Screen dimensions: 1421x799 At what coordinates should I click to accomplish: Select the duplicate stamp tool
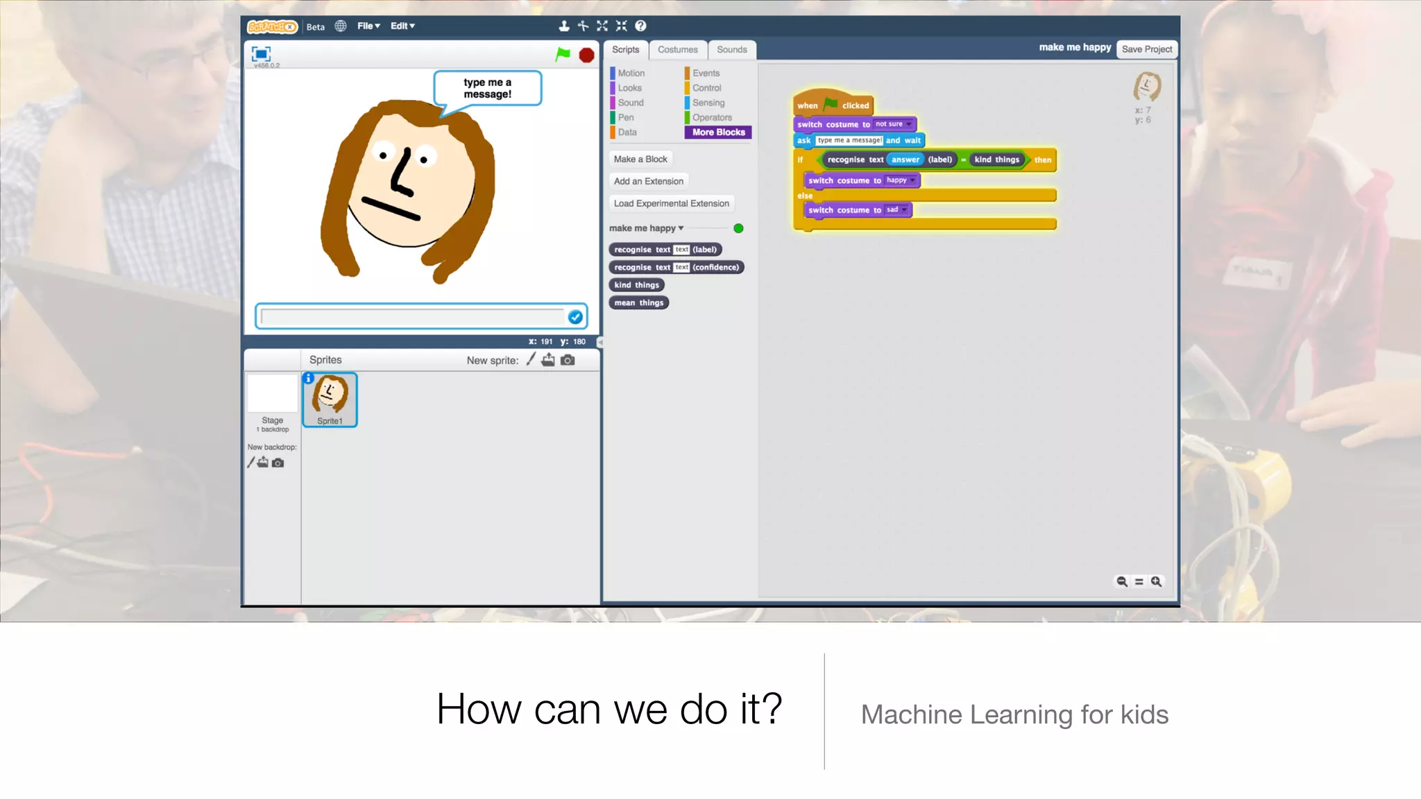pyautogui.click(x=564, y=26)
